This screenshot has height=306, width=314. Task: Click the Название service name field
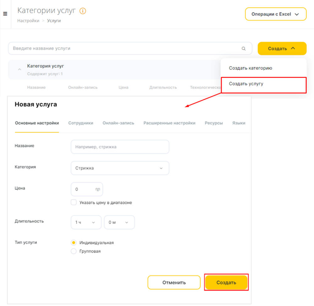pos(120,147)
